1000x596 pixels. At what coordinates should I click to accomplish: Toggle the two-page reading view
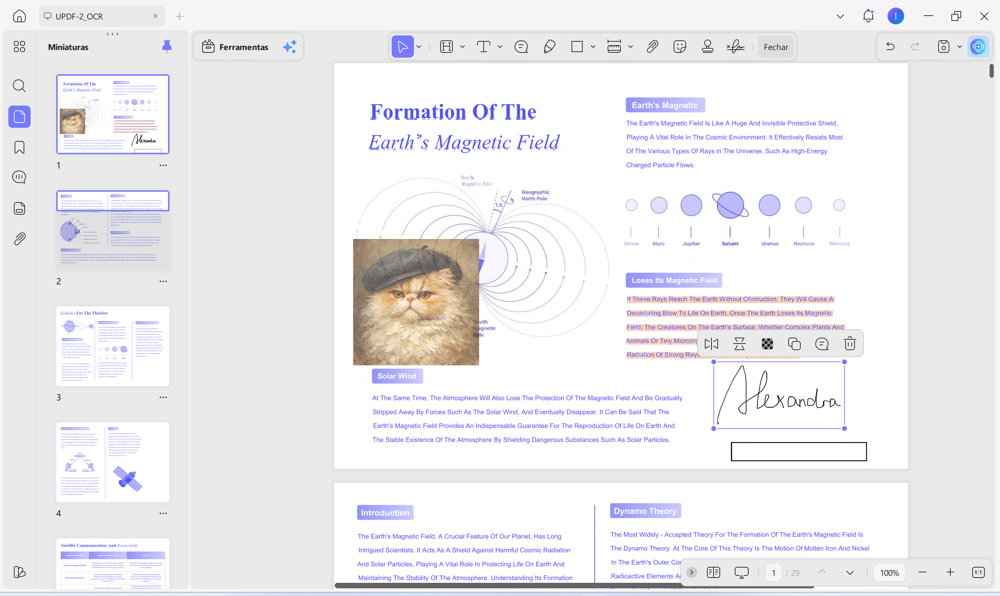(714, 572)
